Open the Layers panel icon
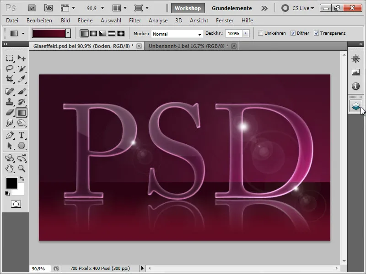This screenshot has width=366, height=274. 355,106
